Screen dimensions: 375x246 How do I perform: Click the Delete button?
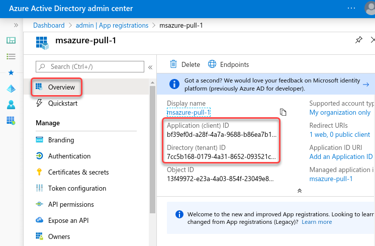184,64
